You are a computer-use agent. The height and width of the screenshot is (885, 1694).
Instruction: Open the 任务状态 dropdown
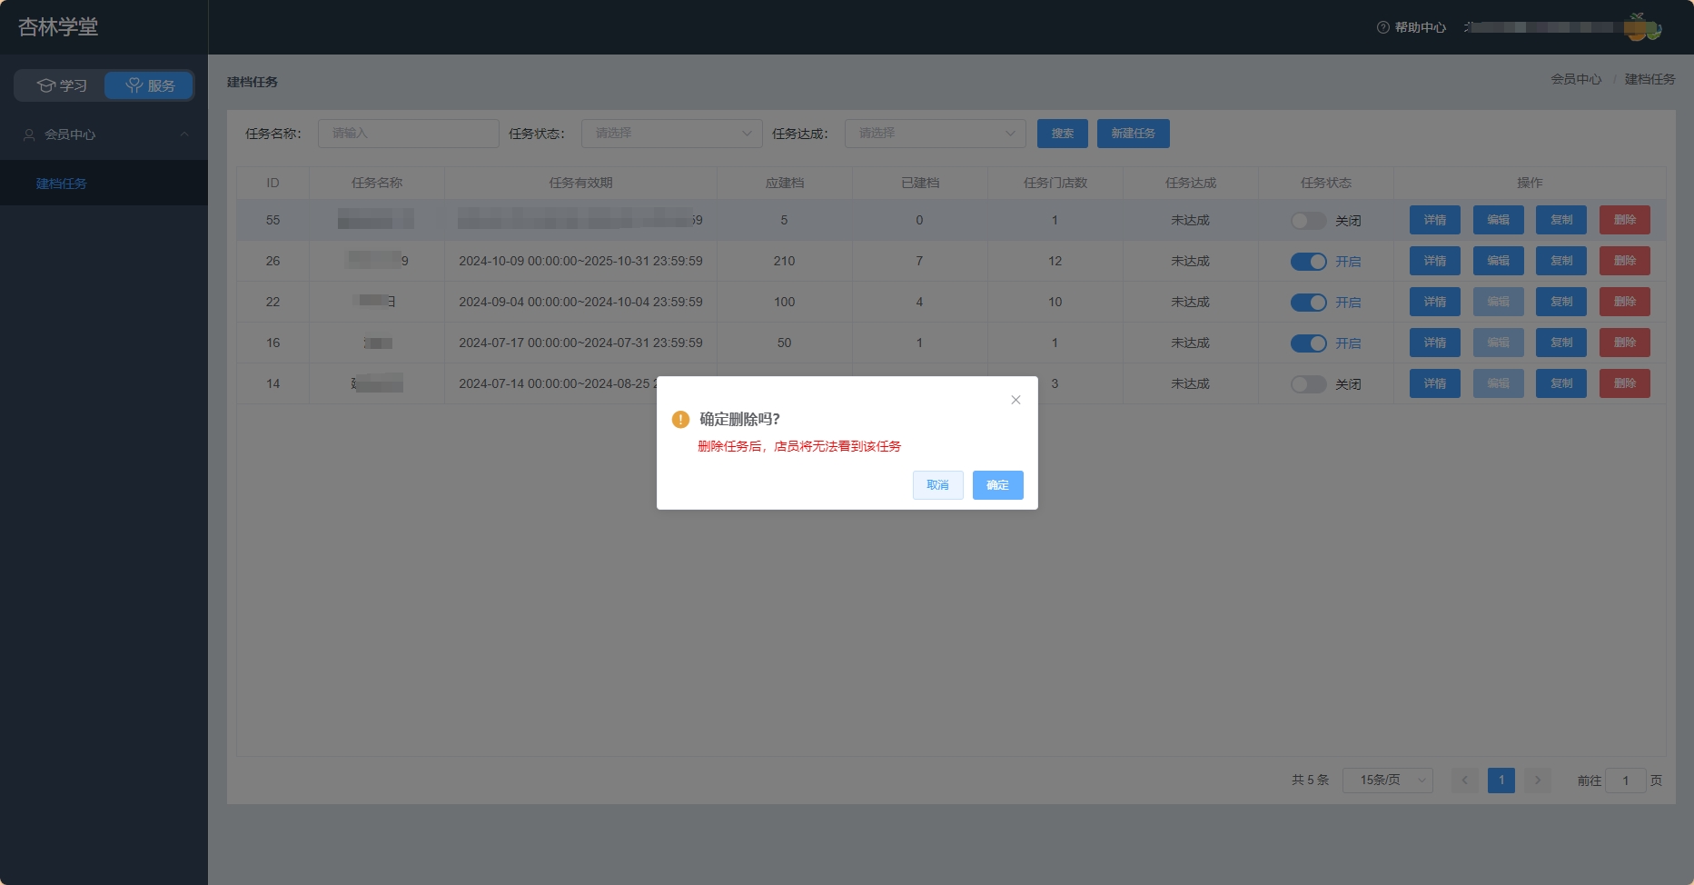[671, 134]
